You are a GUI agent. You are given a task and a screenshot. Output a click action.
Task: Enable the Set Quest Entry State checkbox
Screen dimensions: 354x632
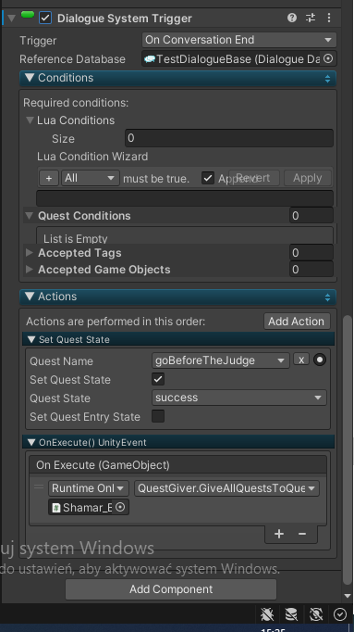(x=158, y=416)
